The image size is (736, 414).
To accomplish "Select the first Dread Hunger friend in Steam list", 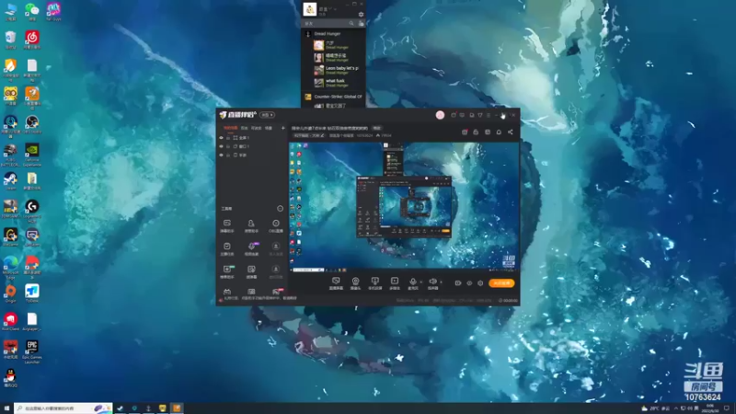I will pos(337,45).
